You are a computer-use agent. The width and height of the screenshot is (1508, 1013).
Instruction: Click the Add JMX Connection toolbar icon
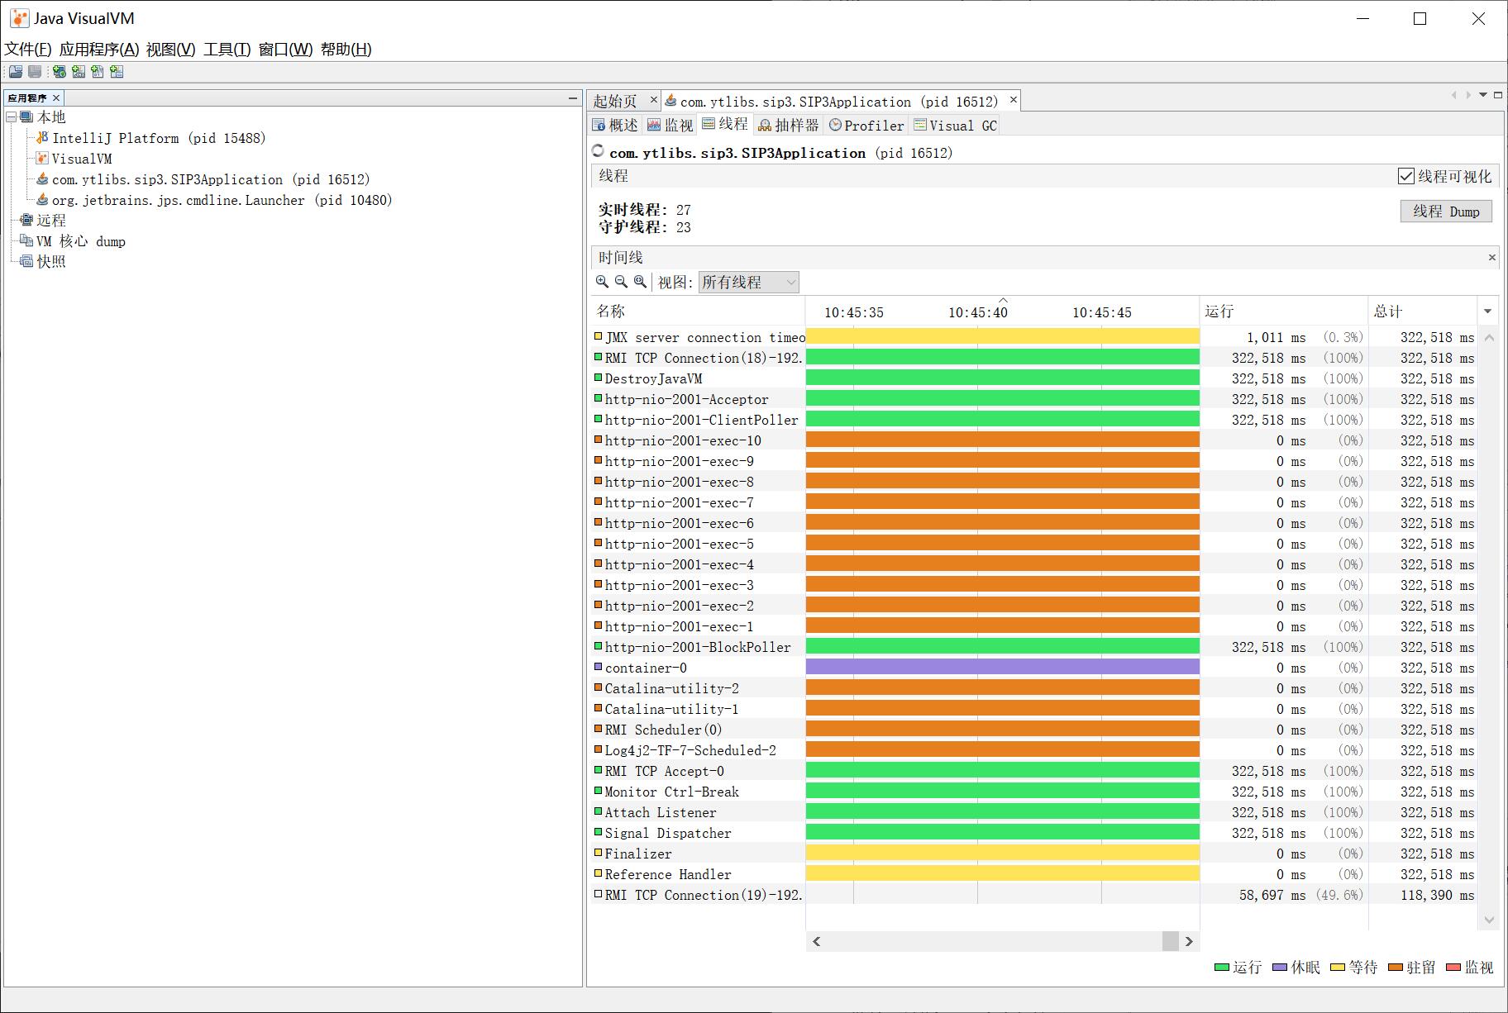pos(79,72)
